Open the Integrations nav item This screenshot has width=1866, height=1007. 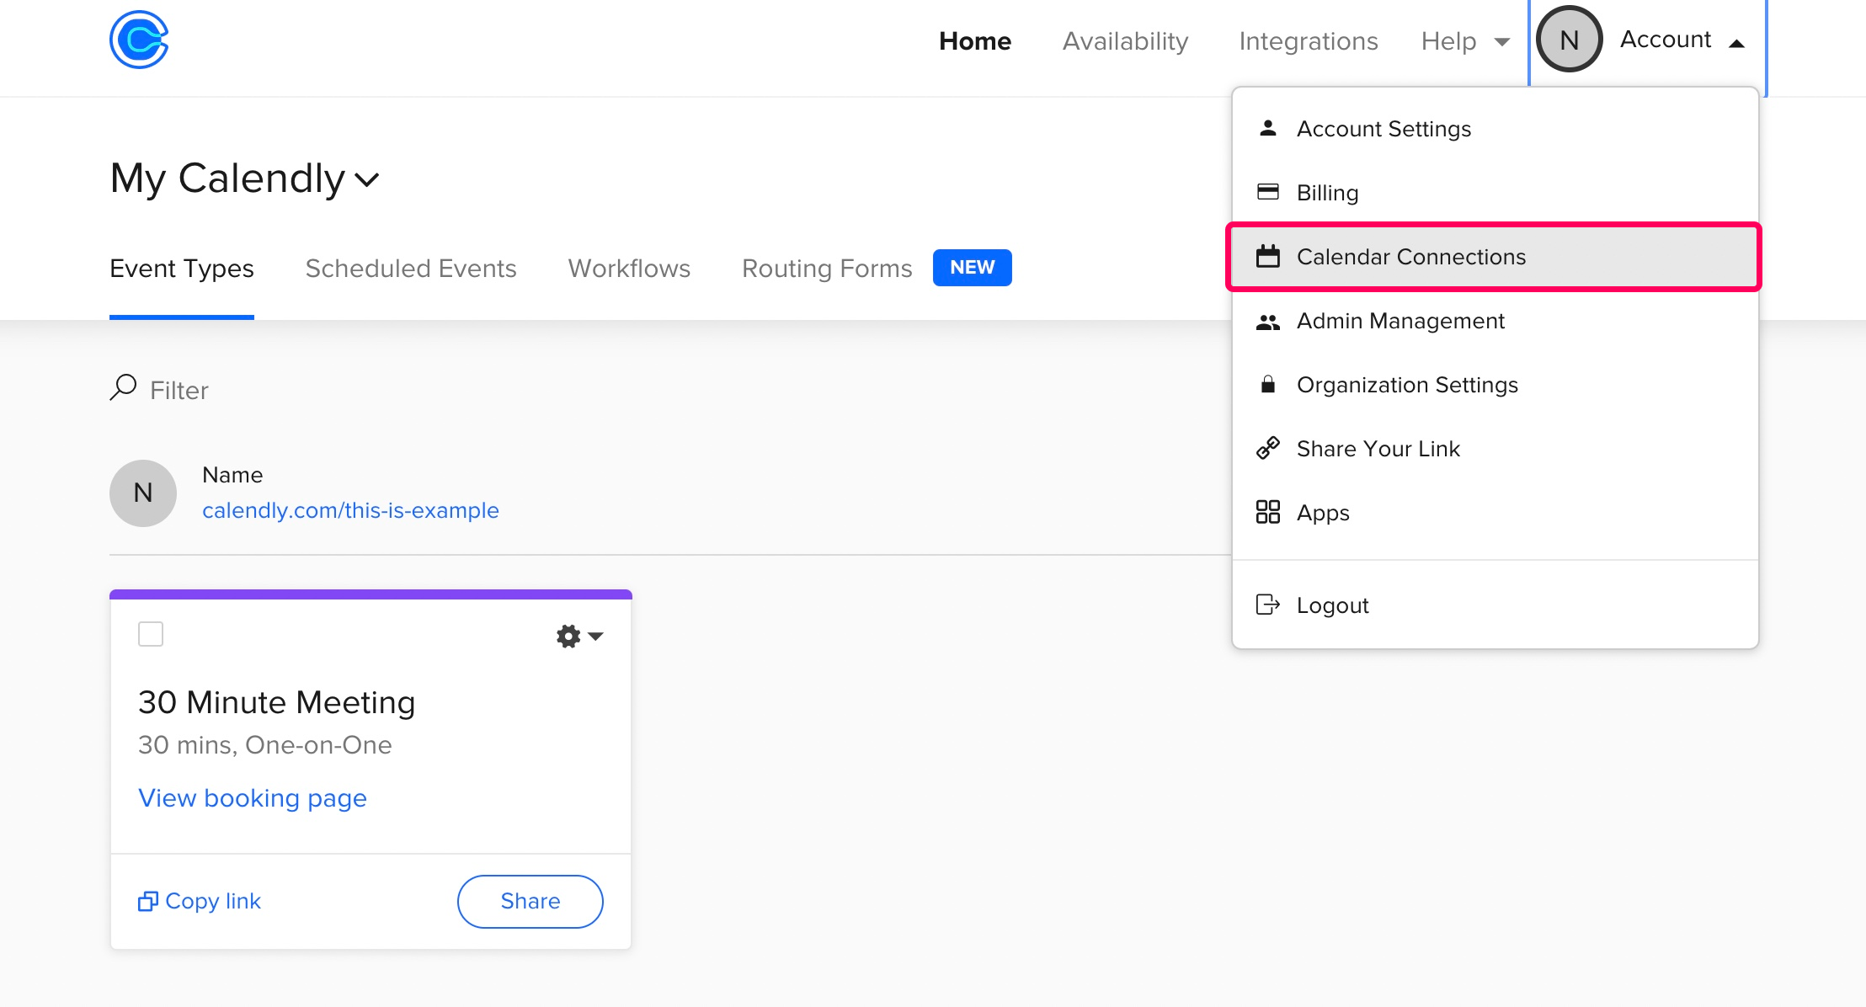click(1309, 40)
